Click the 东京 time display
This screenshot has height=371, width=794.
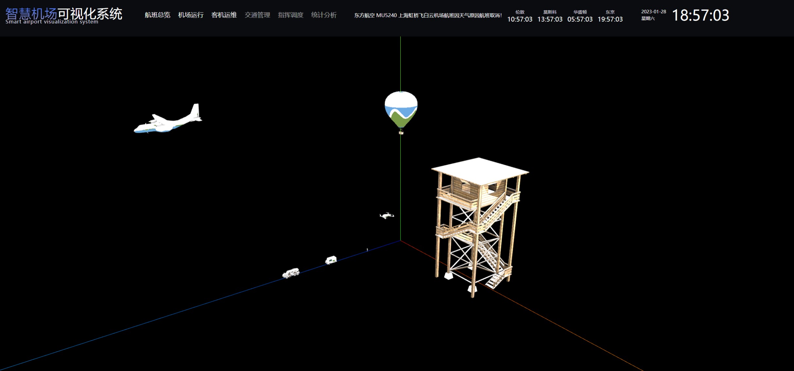[x=610, y=16]
